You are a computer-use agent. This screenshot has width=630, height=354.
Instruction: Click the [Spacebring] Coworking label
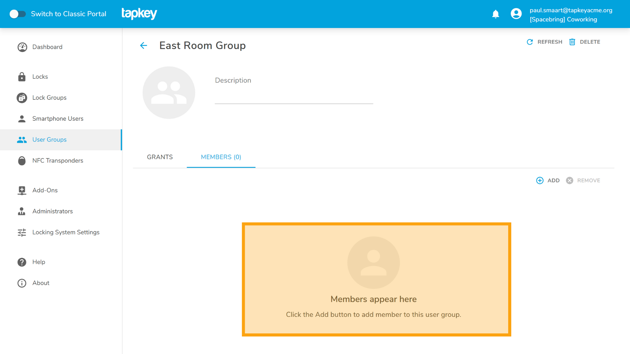click(563, 19)
